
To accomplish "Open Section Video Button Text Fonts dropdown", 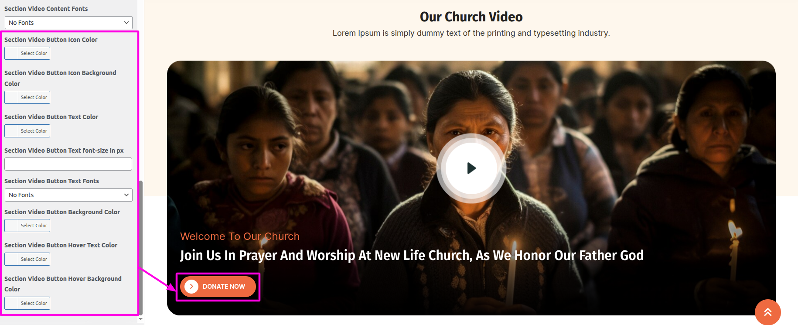I will 68,195.
